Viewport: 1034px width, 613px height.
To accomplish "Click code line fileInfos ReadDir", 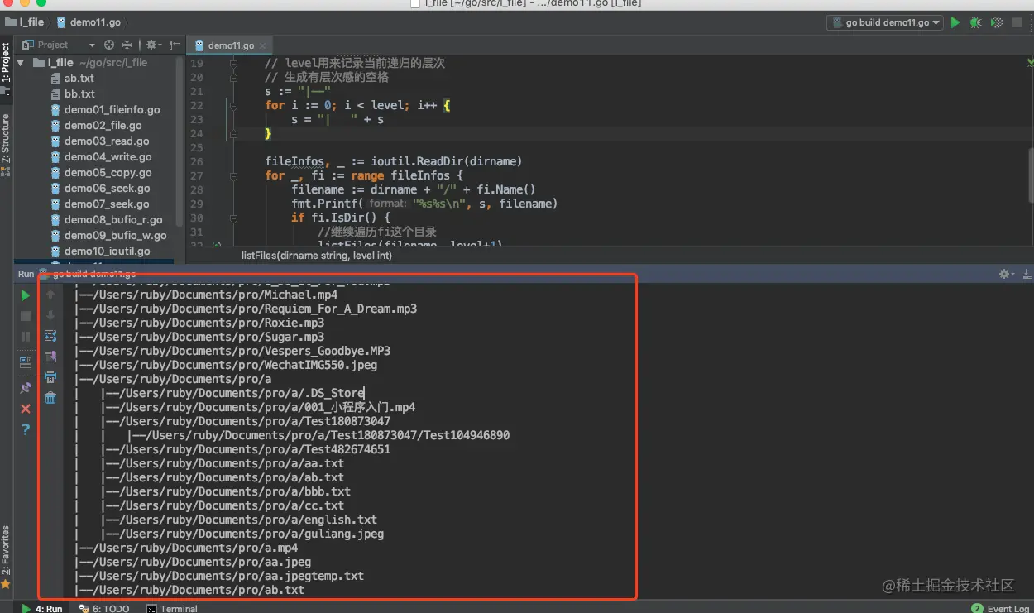I will (x=394, y=161).
